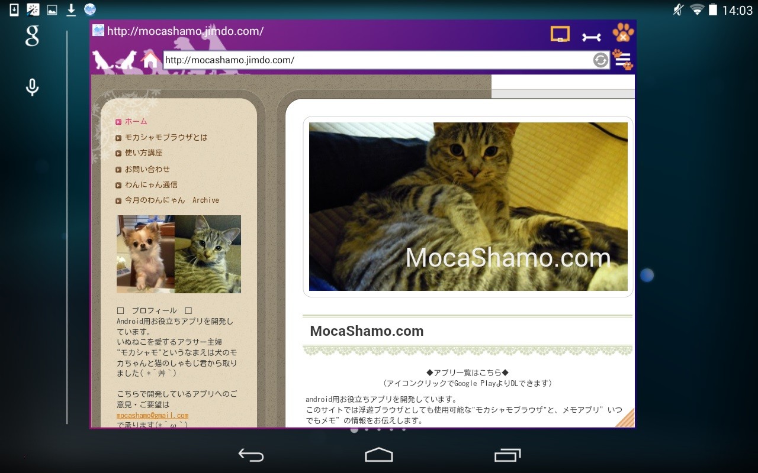Tap Android Back navigation button
Image resolution: width=758 pixels, height=473 pixels.
[x=251, y=455]
